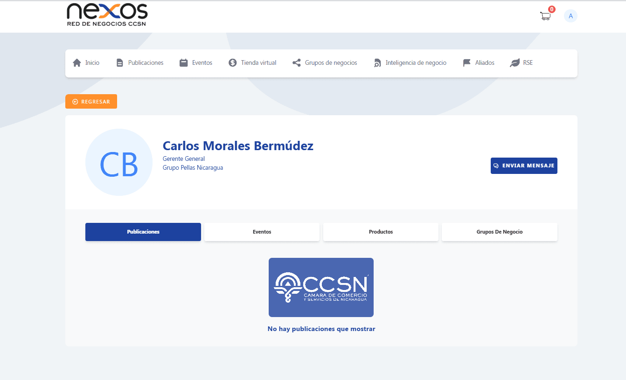Click the flag icon beside Aliados

[x=467, y=62]
